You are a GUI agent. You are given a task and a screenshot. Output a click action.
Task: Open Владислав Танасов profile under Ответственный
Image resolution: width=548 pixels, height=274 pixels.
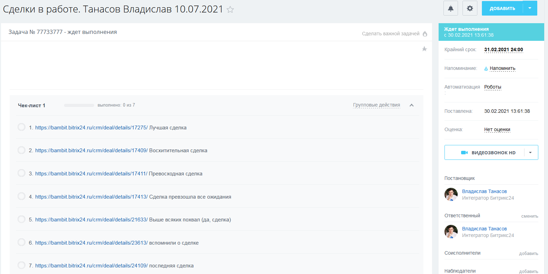point(484,229)
